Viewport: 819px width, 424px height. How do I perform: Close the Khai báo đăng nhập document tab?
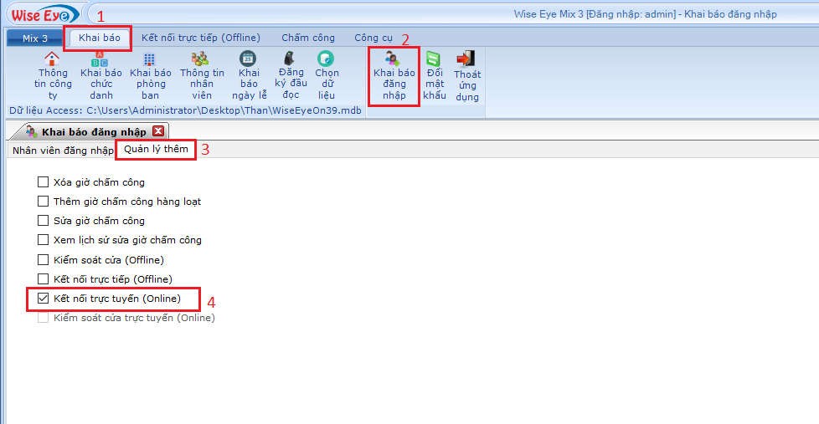pyautogui.click(x=158, y=131)
